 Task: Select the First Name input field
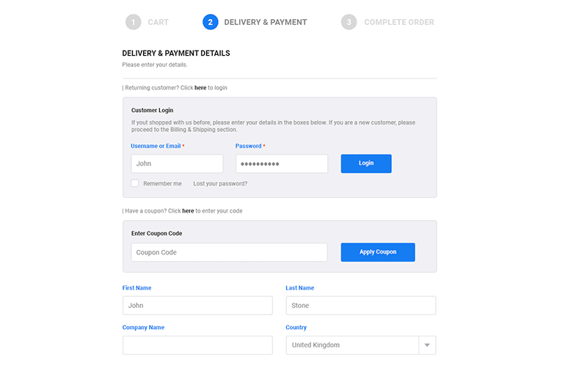(x=197, y=306)
